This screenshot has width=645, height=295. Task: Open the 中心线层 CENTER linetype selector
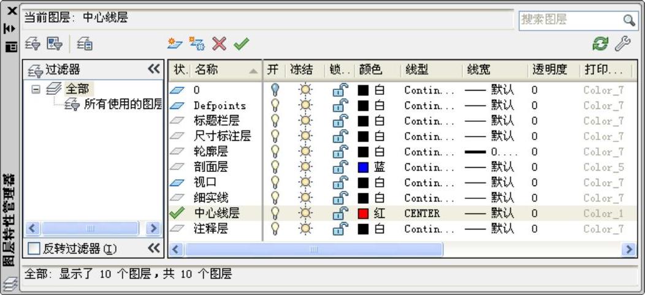(422, 214)
